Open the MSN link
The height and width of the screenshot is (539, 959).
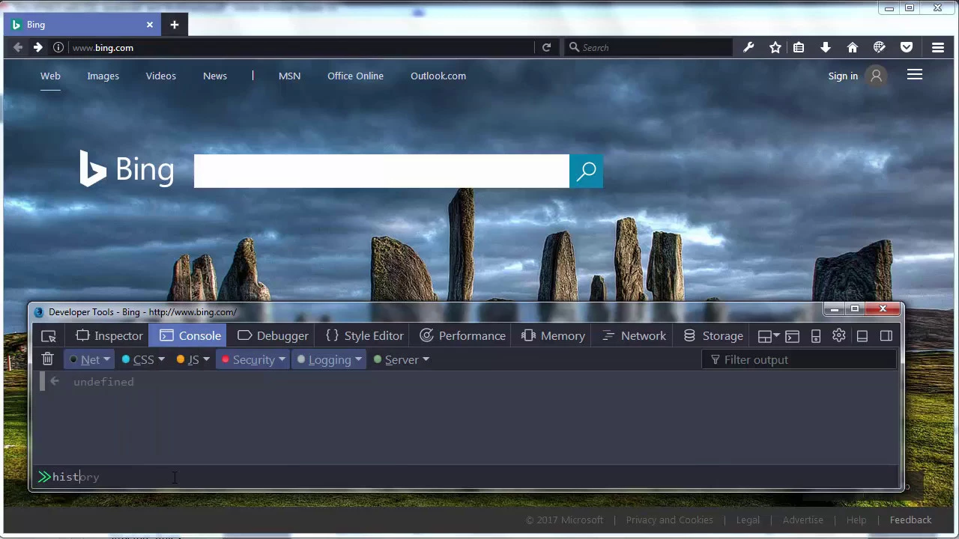289,76
